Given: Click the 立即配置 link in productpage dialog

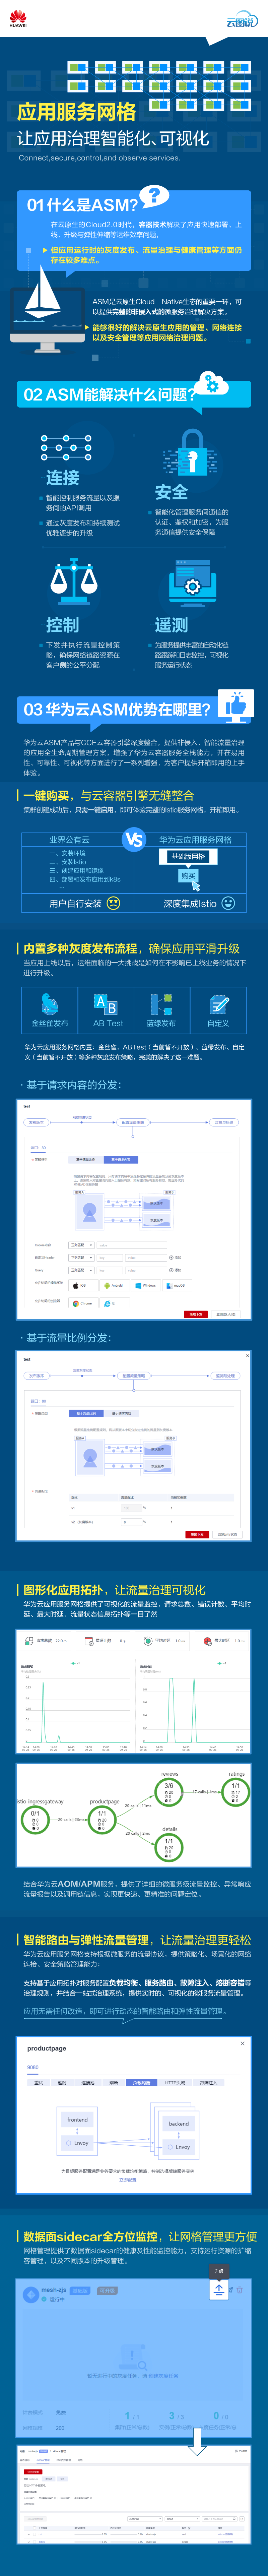Looking at the screenshot, I should point(128,2180).
